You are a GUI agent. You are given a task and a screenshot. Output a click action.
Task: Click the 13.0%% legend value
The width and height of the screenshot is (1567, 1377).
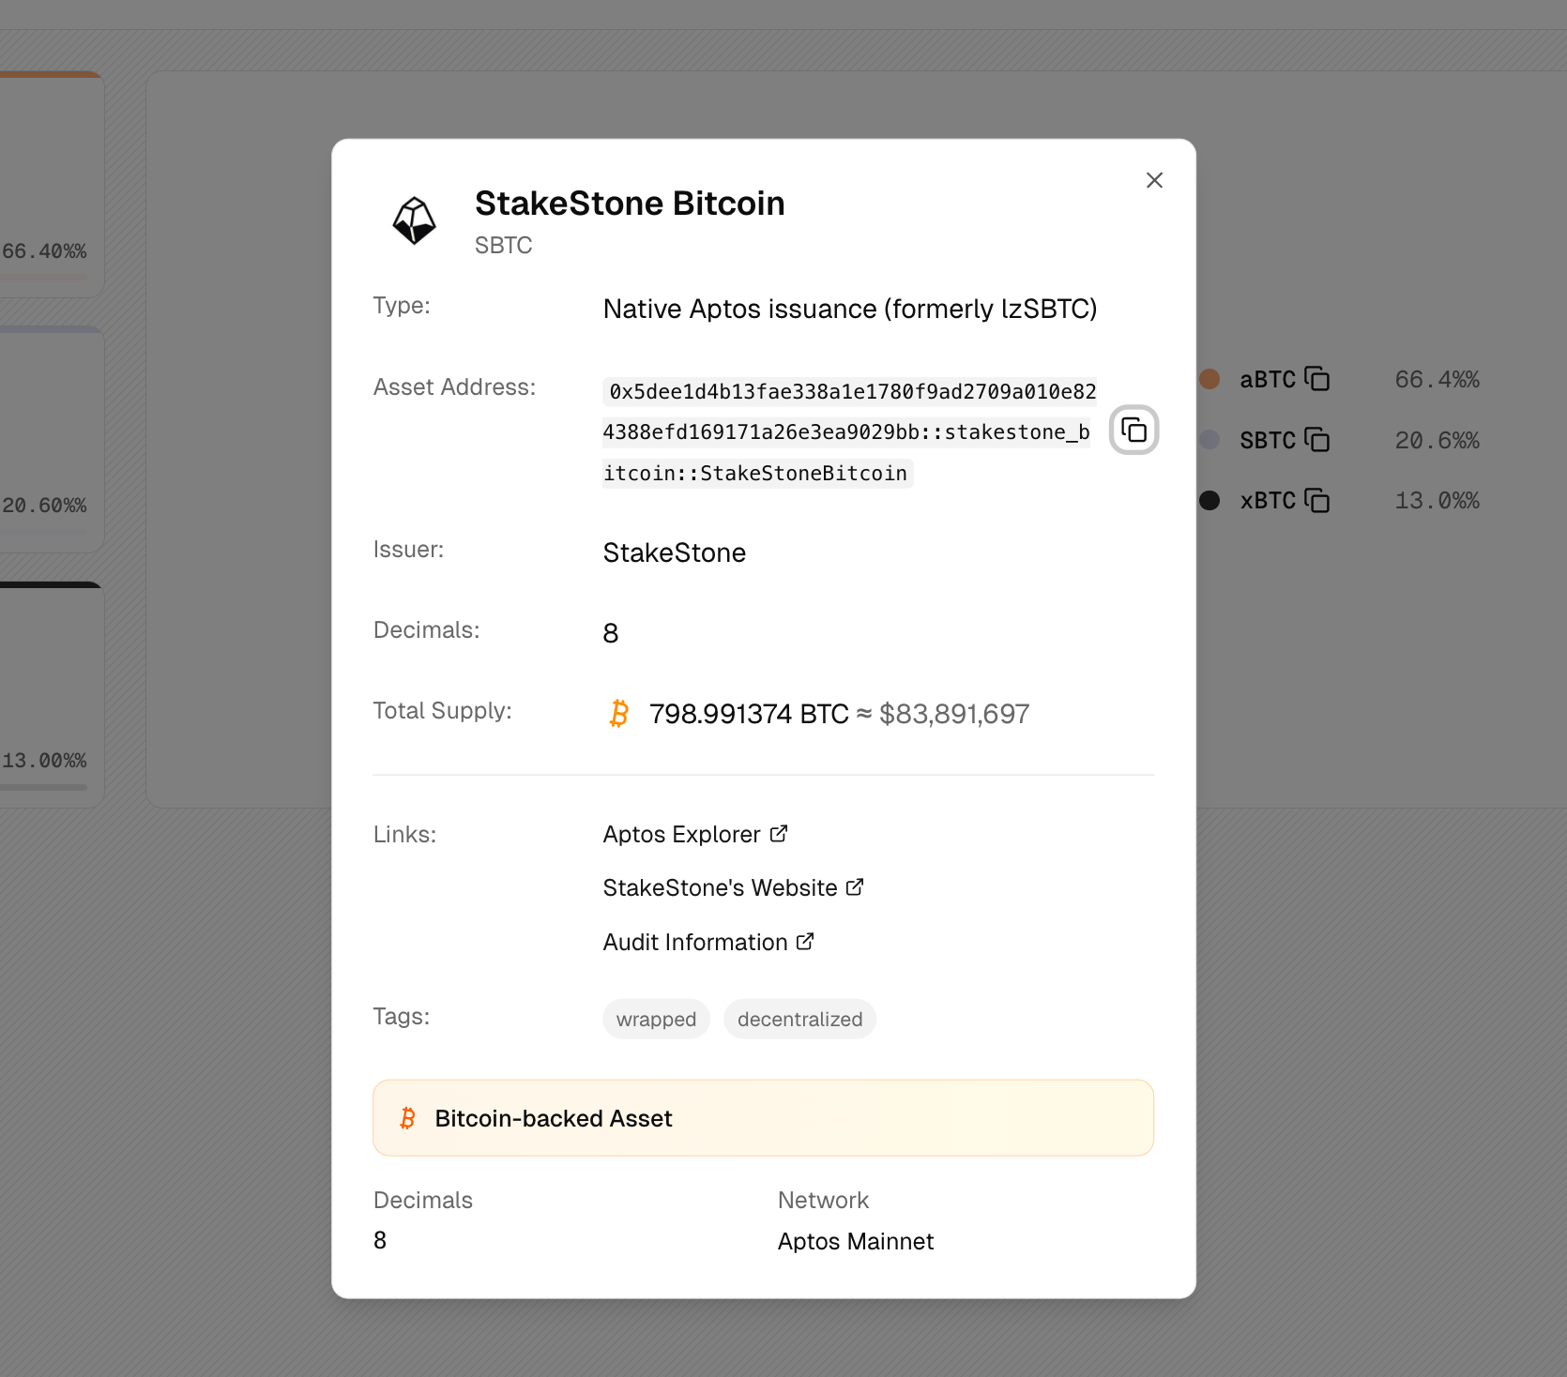click(1437, 500)
